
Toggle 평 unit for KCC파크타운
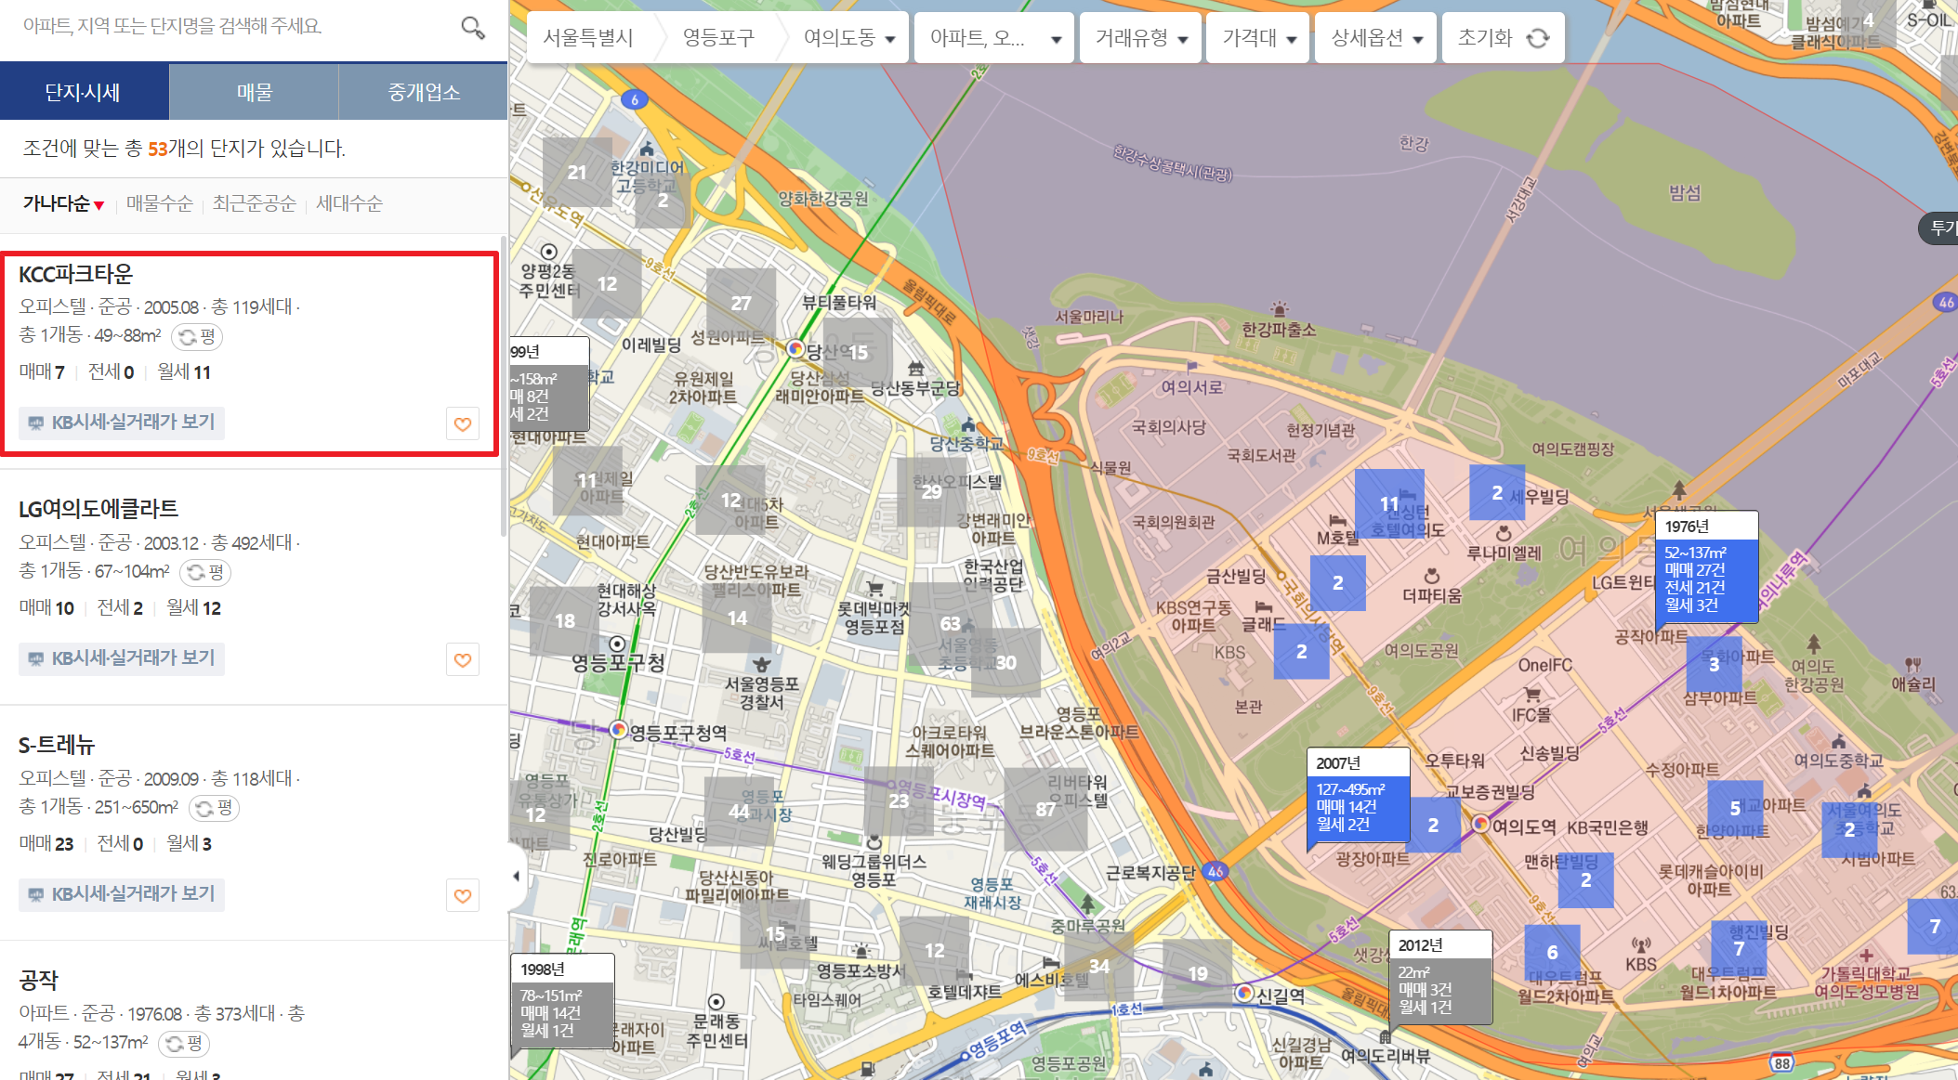click(197, 336)
